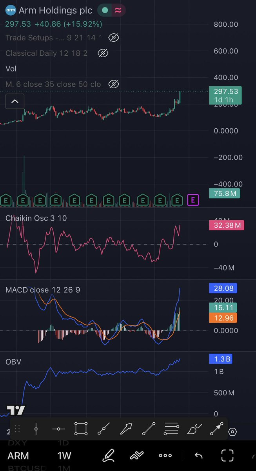
Task: Tap the 12.96 signal line value tag
Action: click(223, 318)
